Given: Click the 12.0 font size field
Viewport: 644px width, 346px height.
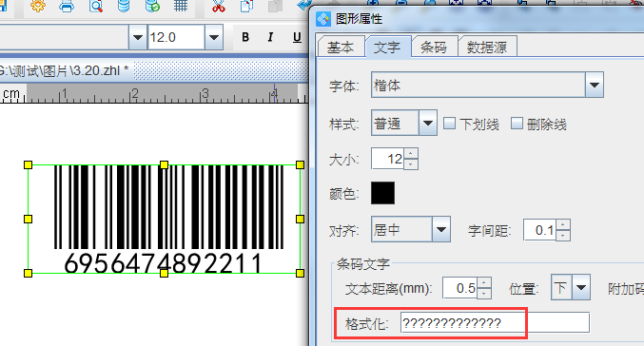Looking at the screenshot, I should coord(176,37).
